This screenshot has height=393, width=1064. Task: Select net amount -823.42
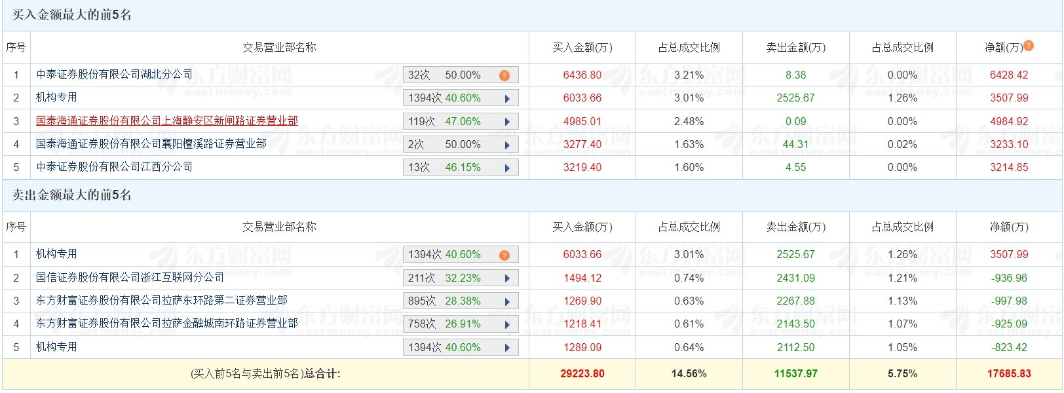coord(1009,348)
